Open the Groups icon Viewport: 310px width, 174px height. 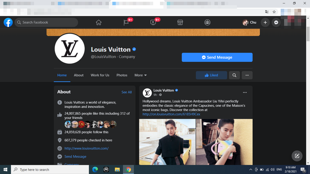point(207,22)
